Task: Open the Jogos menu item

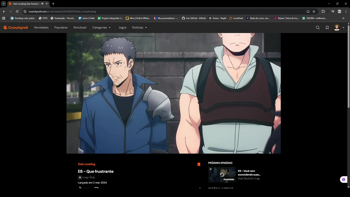Action: 122,28
